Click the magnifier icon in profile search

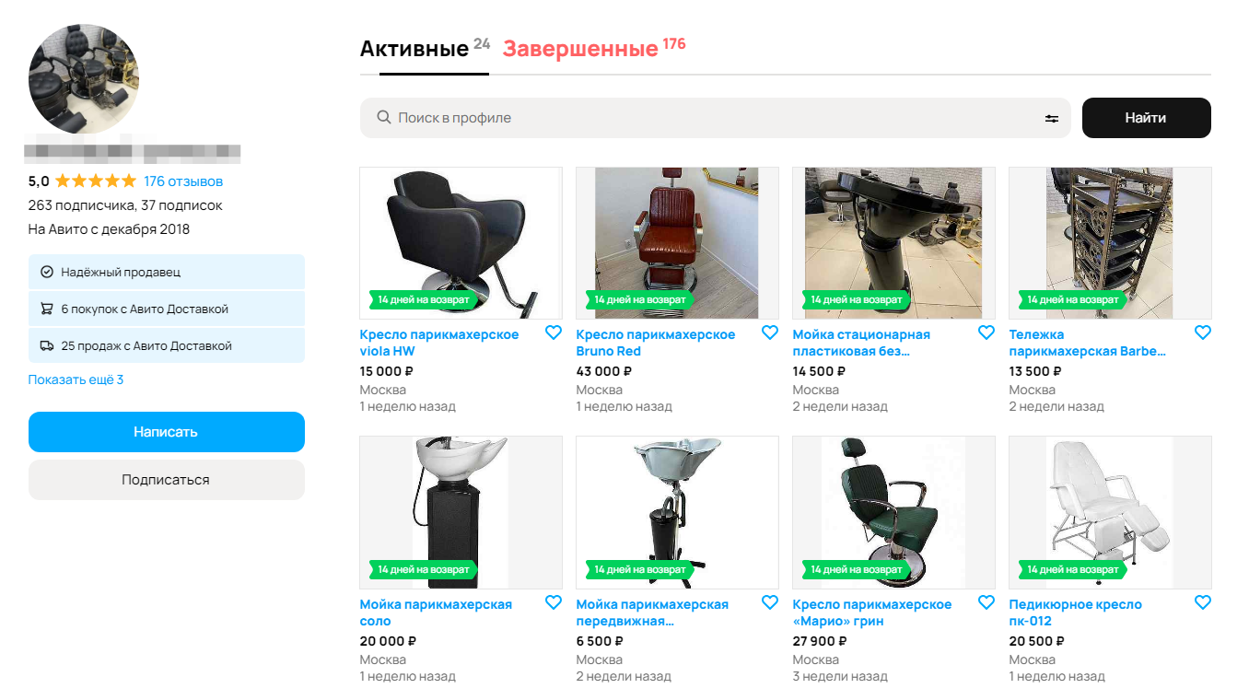(384, 118)
